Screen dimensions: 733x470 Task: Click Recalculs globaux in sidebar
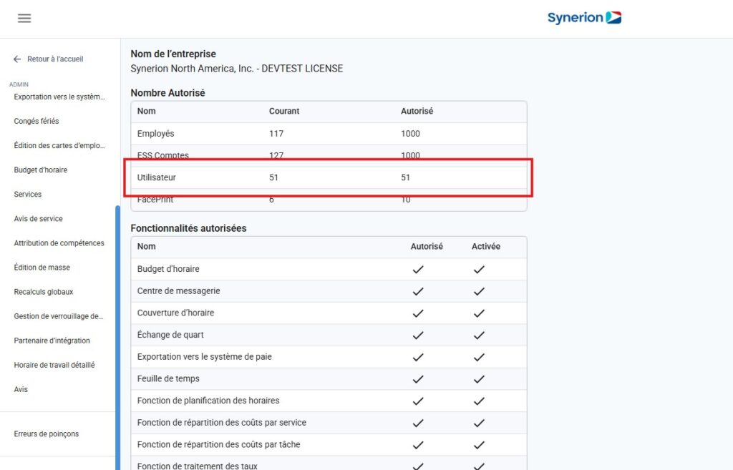[x=44, y=292]
